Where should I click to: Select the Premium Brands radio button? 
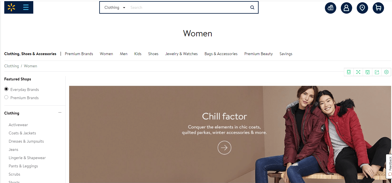click(6, 97)
